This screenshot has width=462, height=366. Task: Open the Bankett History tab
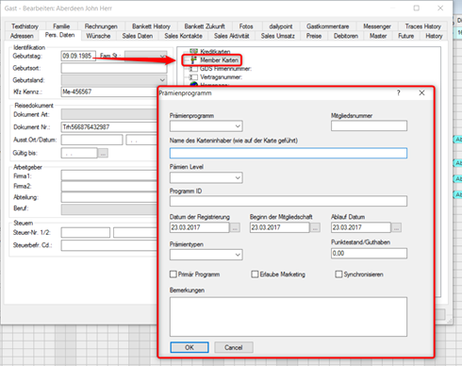point(151,26)
